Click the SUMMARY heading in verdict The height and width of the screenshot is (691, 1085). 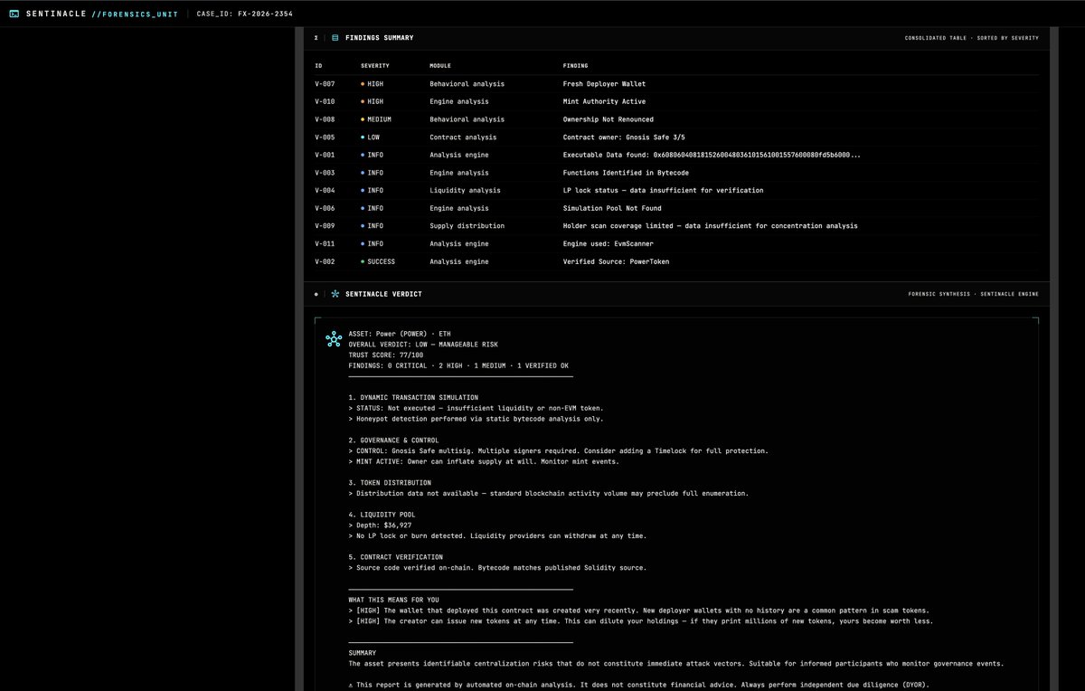(x=363, y=653)
